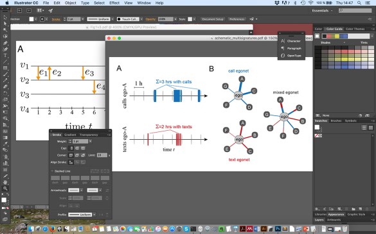Screen dimensions: 376x234
Task: Switch to the Color Themes tab
Action: click(355, 29)
